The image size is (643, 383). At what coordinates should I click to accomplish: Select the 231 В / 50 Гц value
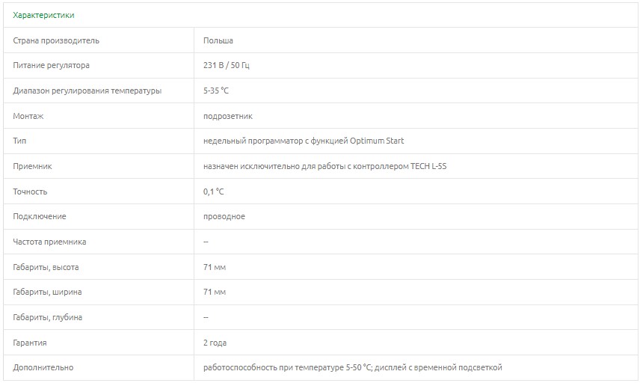pos(227,66)
